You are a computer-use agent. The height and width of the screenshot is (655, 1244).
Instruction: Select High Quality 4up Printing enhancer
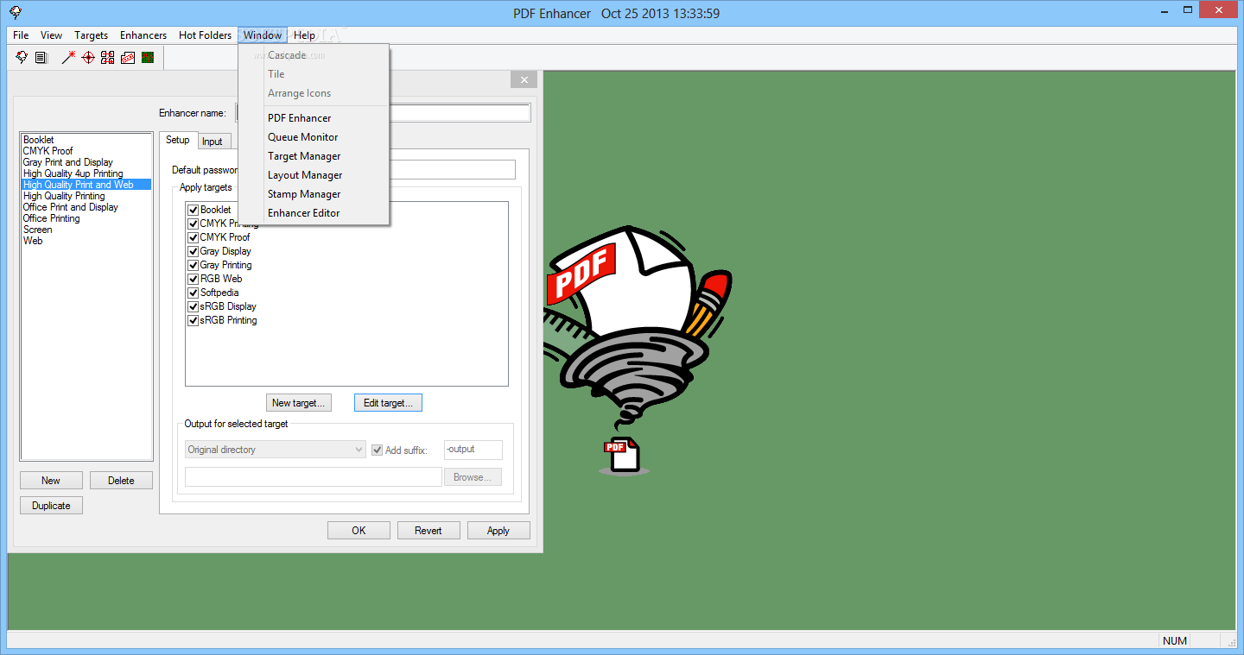coord(86,173)
